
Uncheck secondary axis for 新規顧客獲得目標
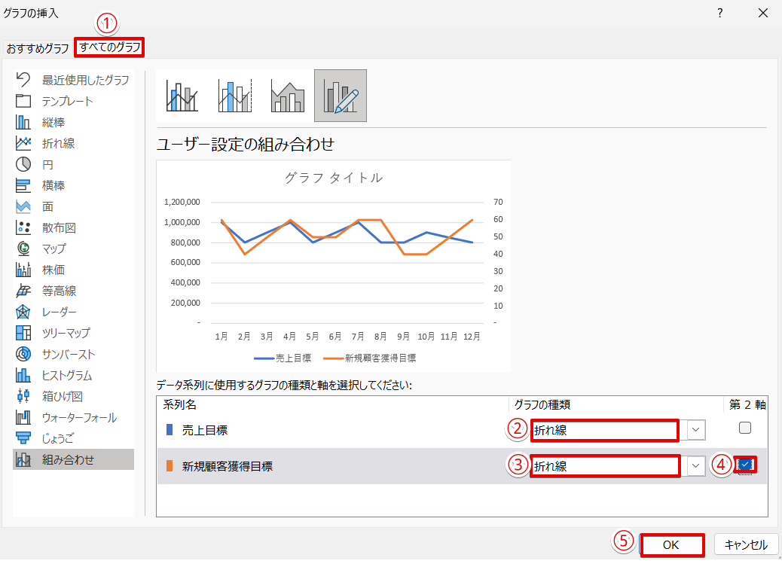(744, 465)
